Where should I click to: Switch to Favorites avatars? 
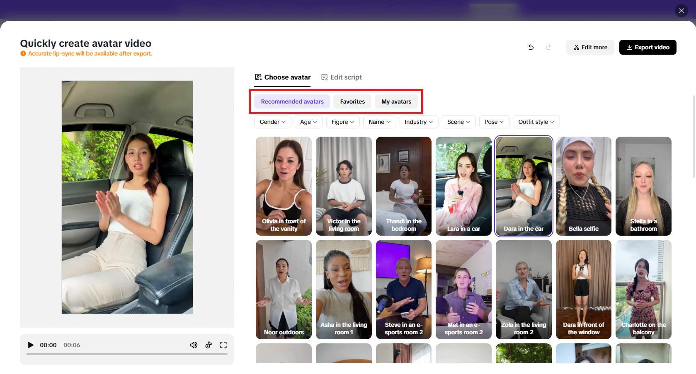pyautogui.click(x=352, y=101)
